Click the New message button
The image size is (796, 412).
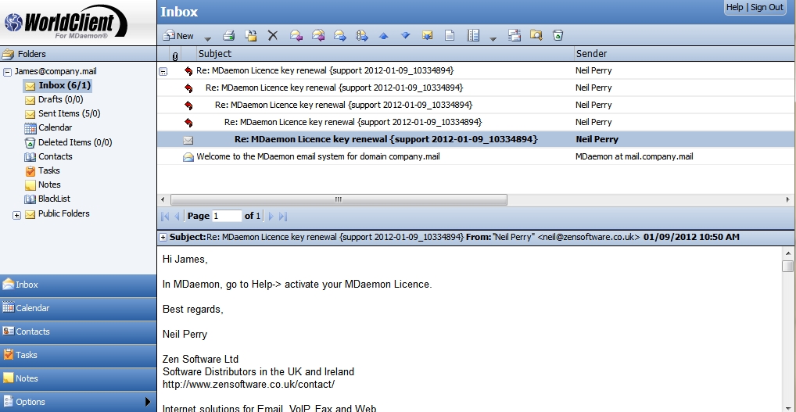[x=179, y=35]
